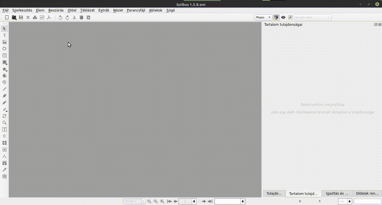
Task: Go to next page arrow
Action: pos(204,201)
